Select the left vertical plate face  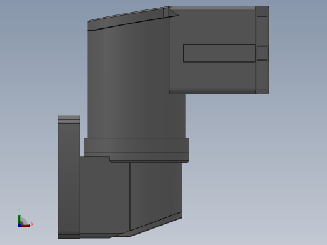[69, 177]
